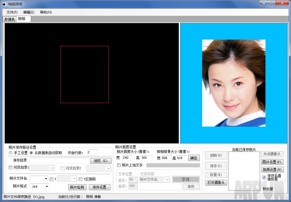Image resolution: width=291 pixels, height=202 pixels.
Task: Open the 文件(F) menu
Action: point(12,12)
